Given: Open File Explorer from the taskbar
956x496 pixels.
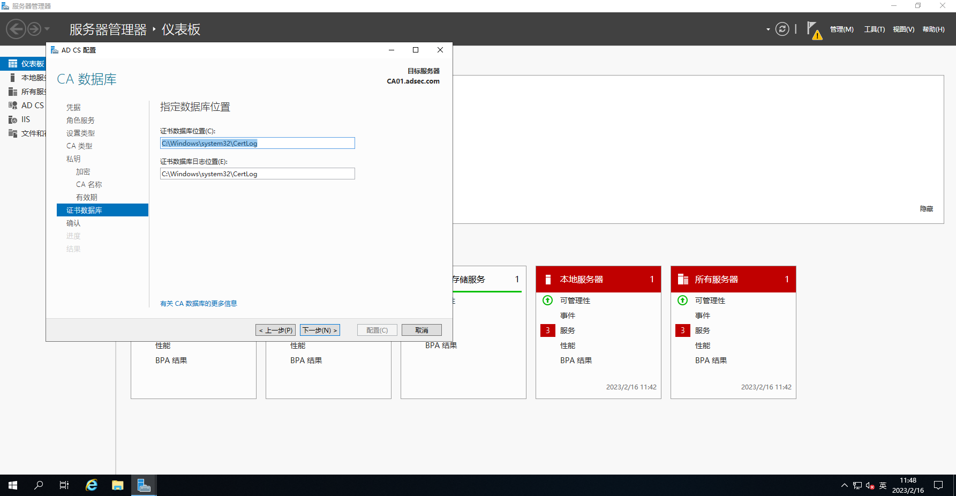Looking at the screenshot, I should (x=117, y=485).
